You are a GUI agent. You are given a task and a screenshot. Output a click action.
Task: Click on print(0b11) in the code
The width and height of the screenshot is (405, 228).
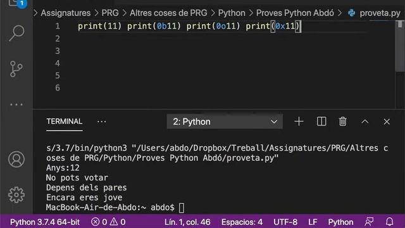(x=154, y=26)
